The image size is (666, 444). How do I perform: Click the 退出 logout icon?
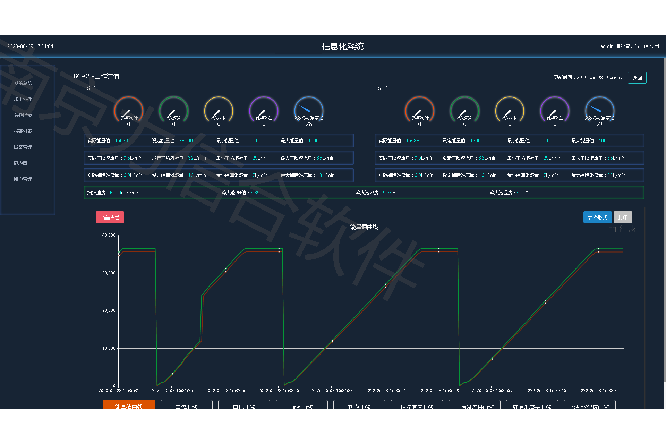(x=646, y=46)
